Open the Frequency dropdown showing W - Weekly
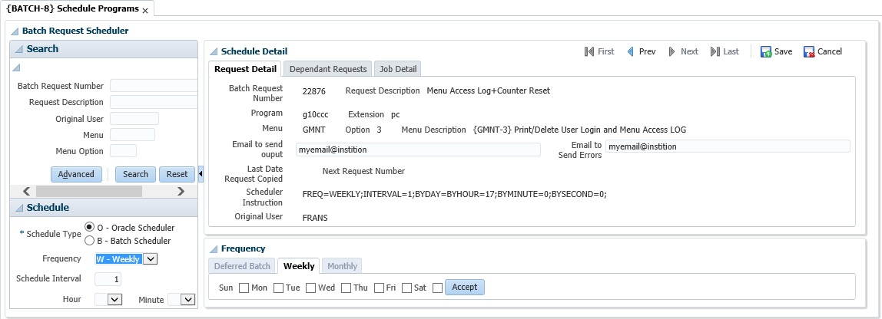The image size is (882, 319). (x=151, y=259)
